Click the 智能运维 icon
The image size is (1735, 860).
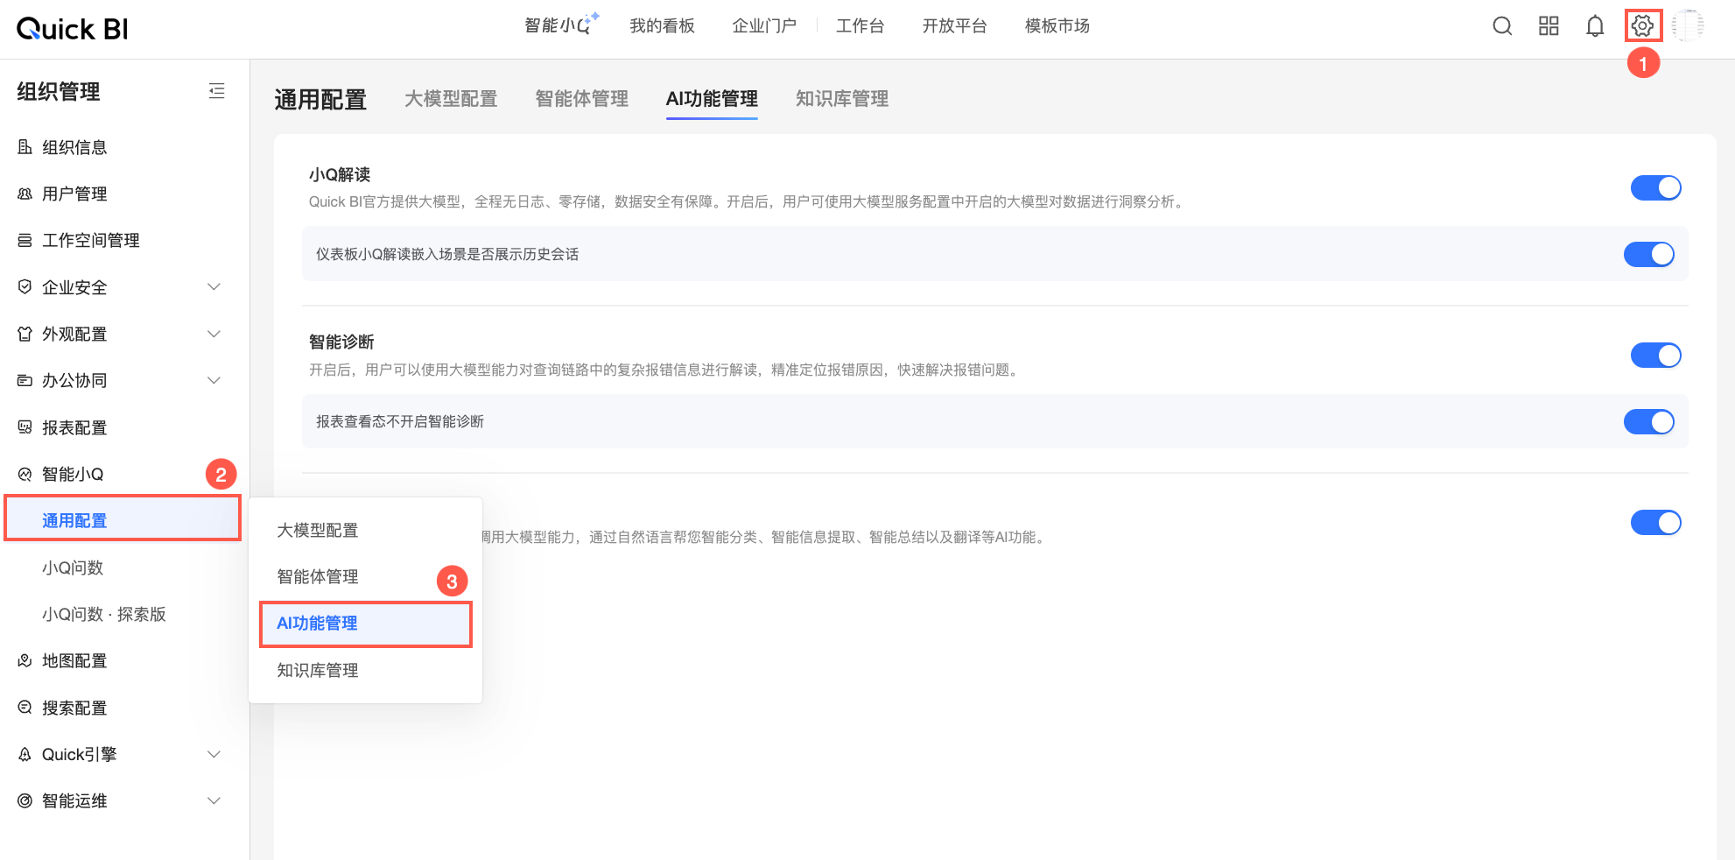(25, 800)
